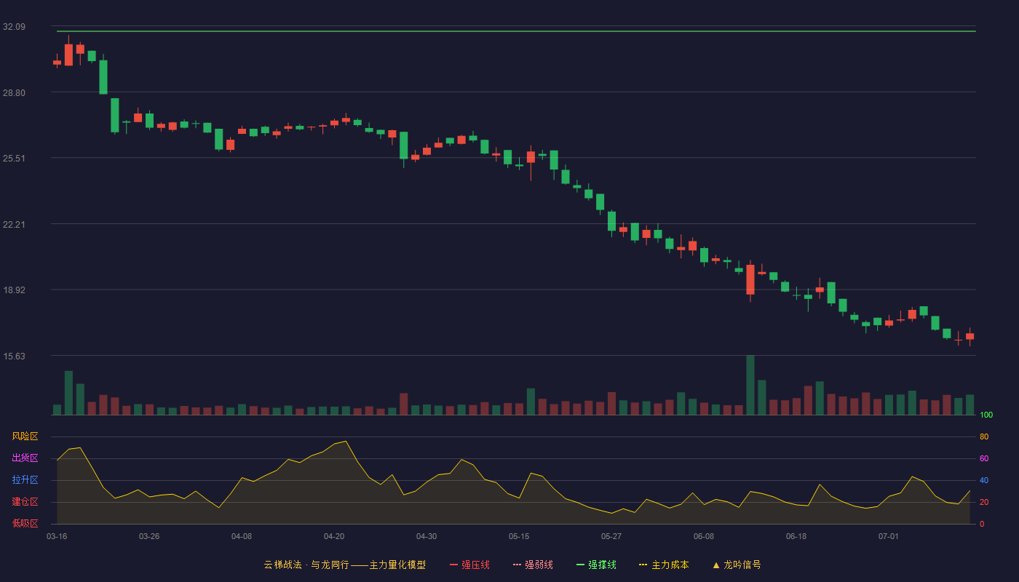Select the 出货区 zone label

25,458
